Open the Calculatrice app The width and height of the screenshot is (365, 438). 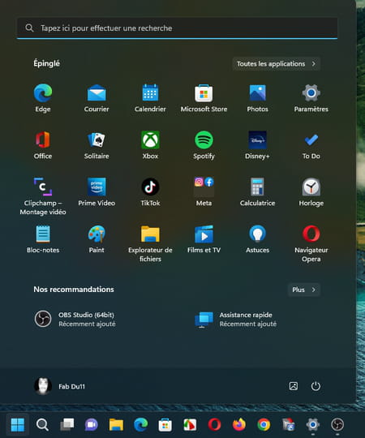click(257, 191)
